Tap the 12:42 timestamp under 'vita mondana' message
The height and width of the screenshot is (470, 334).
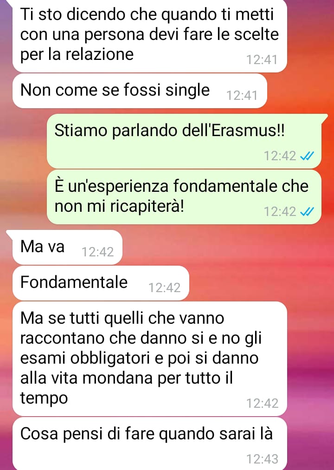point(262,403)
